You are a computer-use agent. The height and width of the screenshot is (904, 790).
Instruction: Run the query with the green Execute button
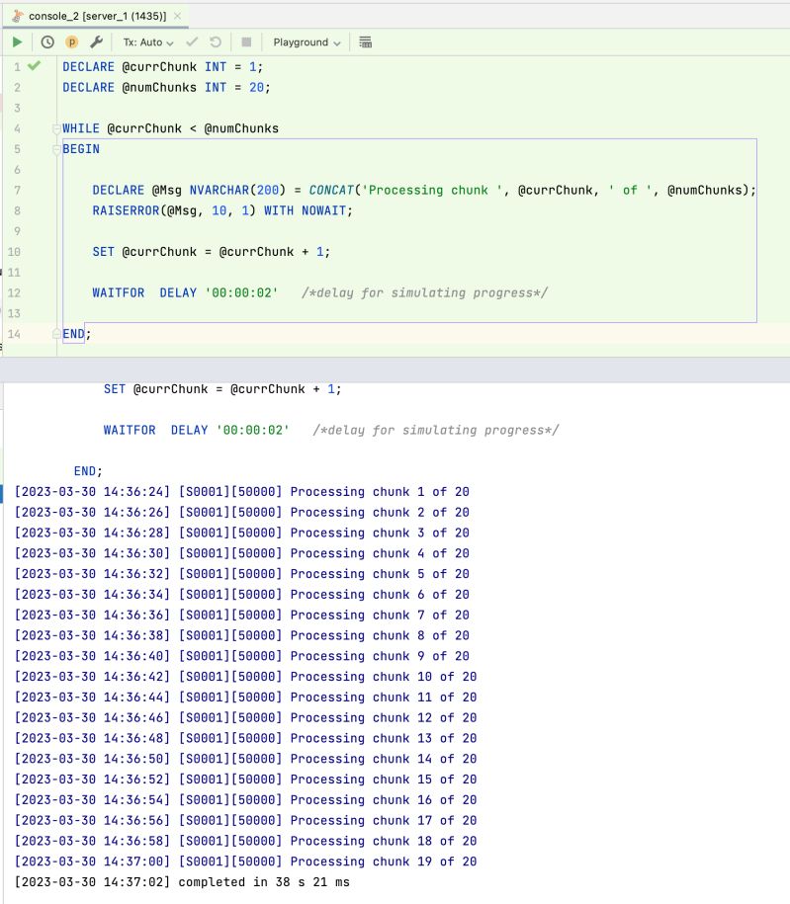coord(18,42)
